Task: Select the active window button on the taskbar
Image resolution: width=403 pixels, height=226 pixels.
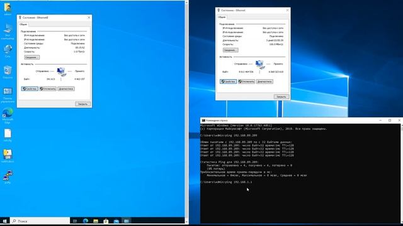Action: 127,221
